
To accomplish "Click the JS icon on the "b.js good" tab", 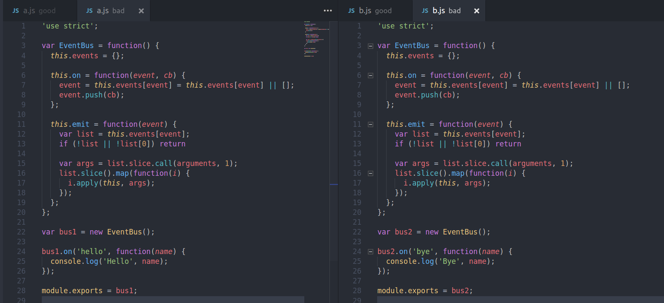I will pos(351,10).
